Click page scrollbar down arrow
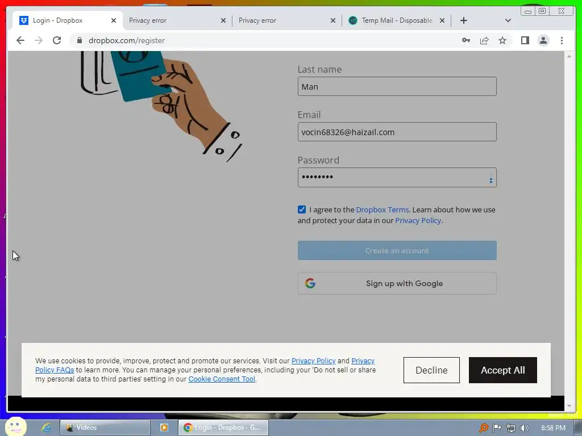 pos(569,406)
